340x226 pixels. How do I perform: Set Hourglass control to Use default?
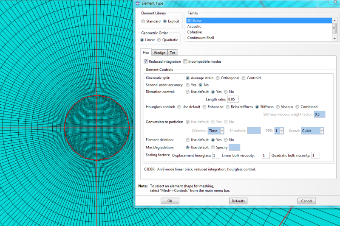179,107
